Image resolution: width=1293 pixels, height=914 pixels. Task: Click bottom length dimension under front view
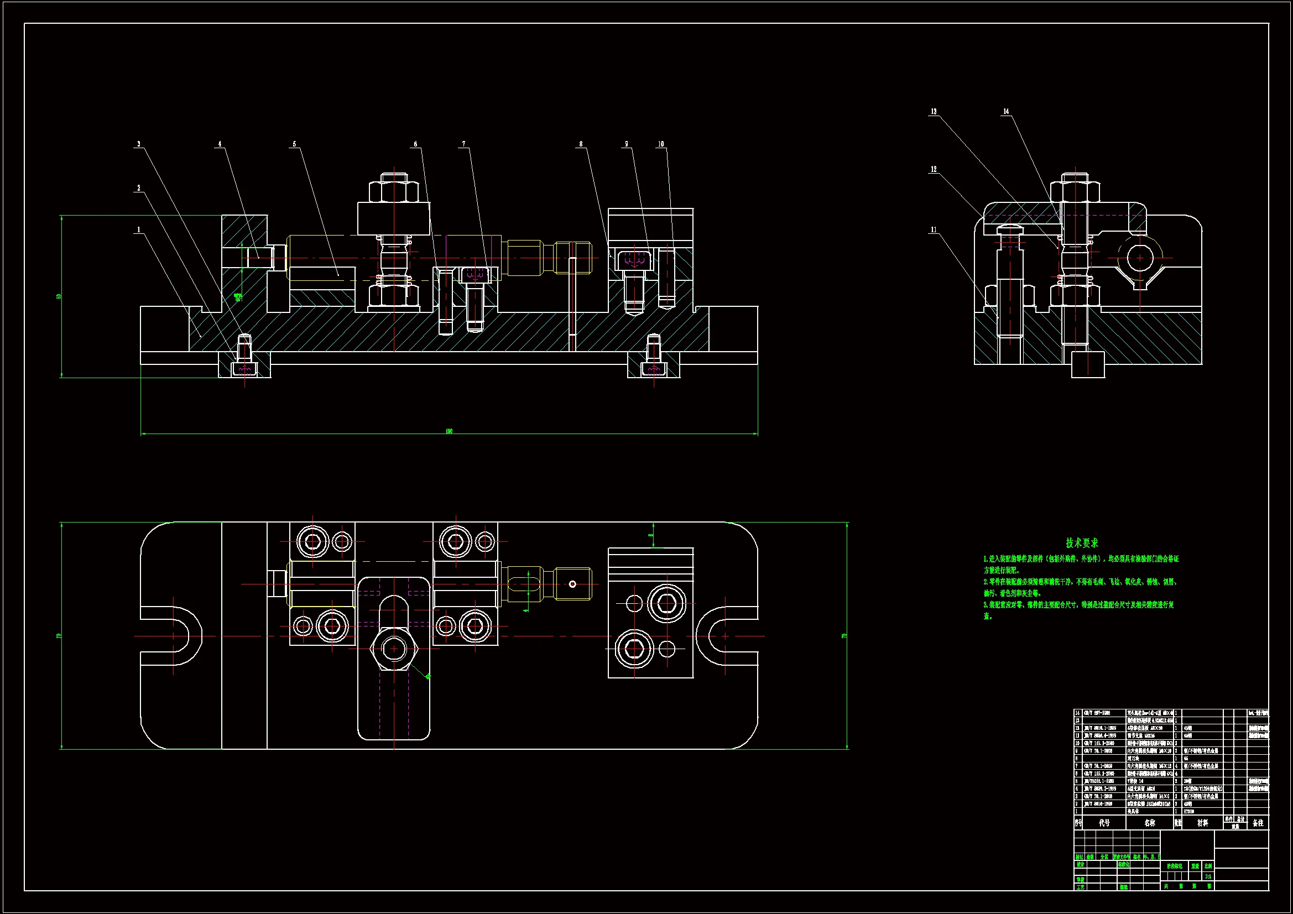pos(449,432)
